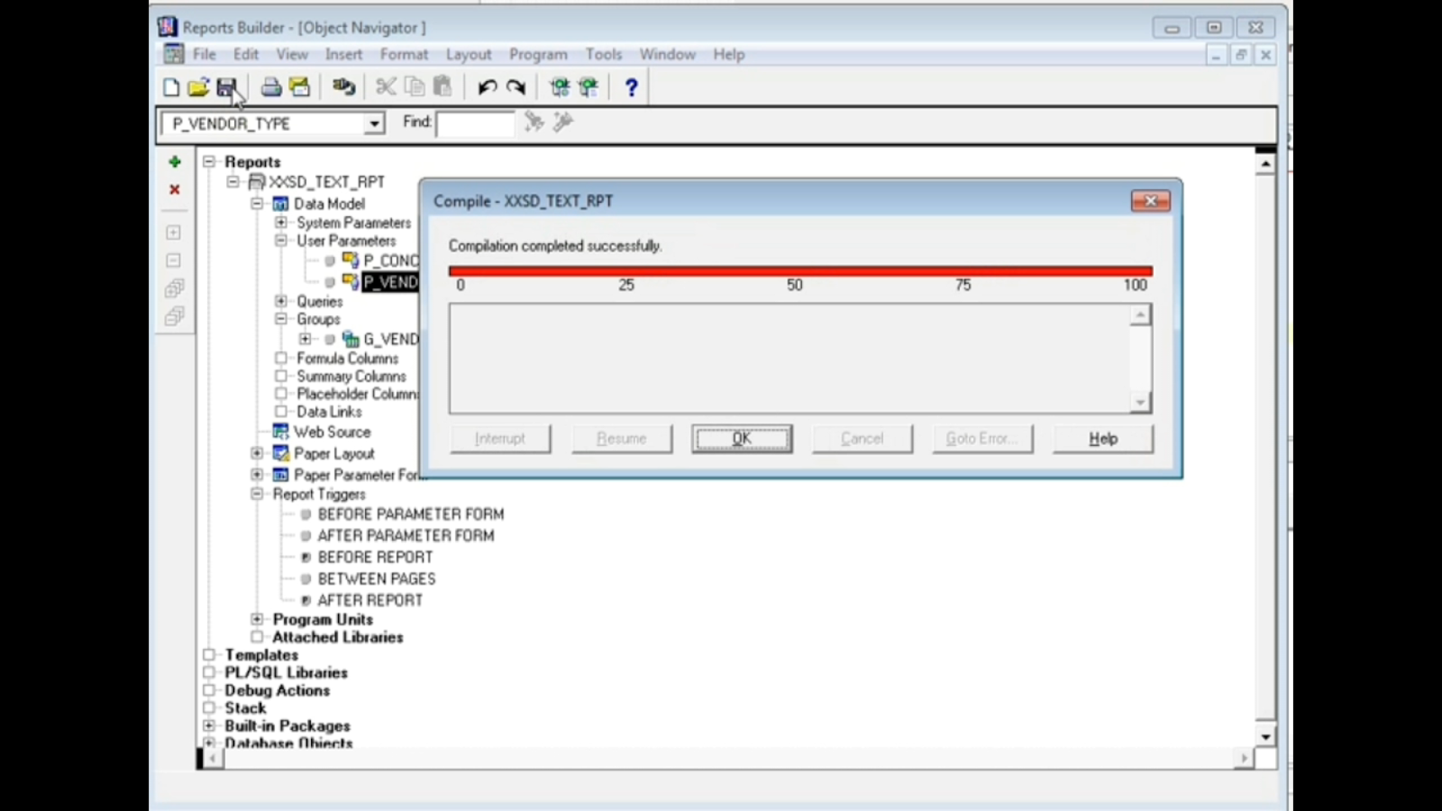Select the Undo arrow icon
1442x811 pixels.
click(486, 86)
